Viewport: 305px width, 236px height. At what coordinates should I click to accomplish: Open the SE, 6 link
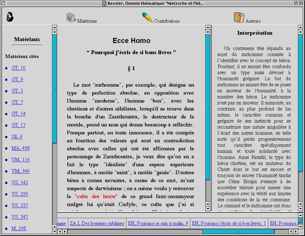point(17,137)
